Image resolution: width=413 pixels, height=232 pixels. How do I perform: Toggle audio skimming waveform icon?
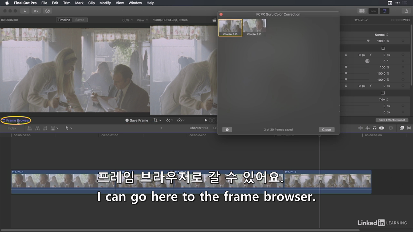pyautogui.click(x=368, y=128)
